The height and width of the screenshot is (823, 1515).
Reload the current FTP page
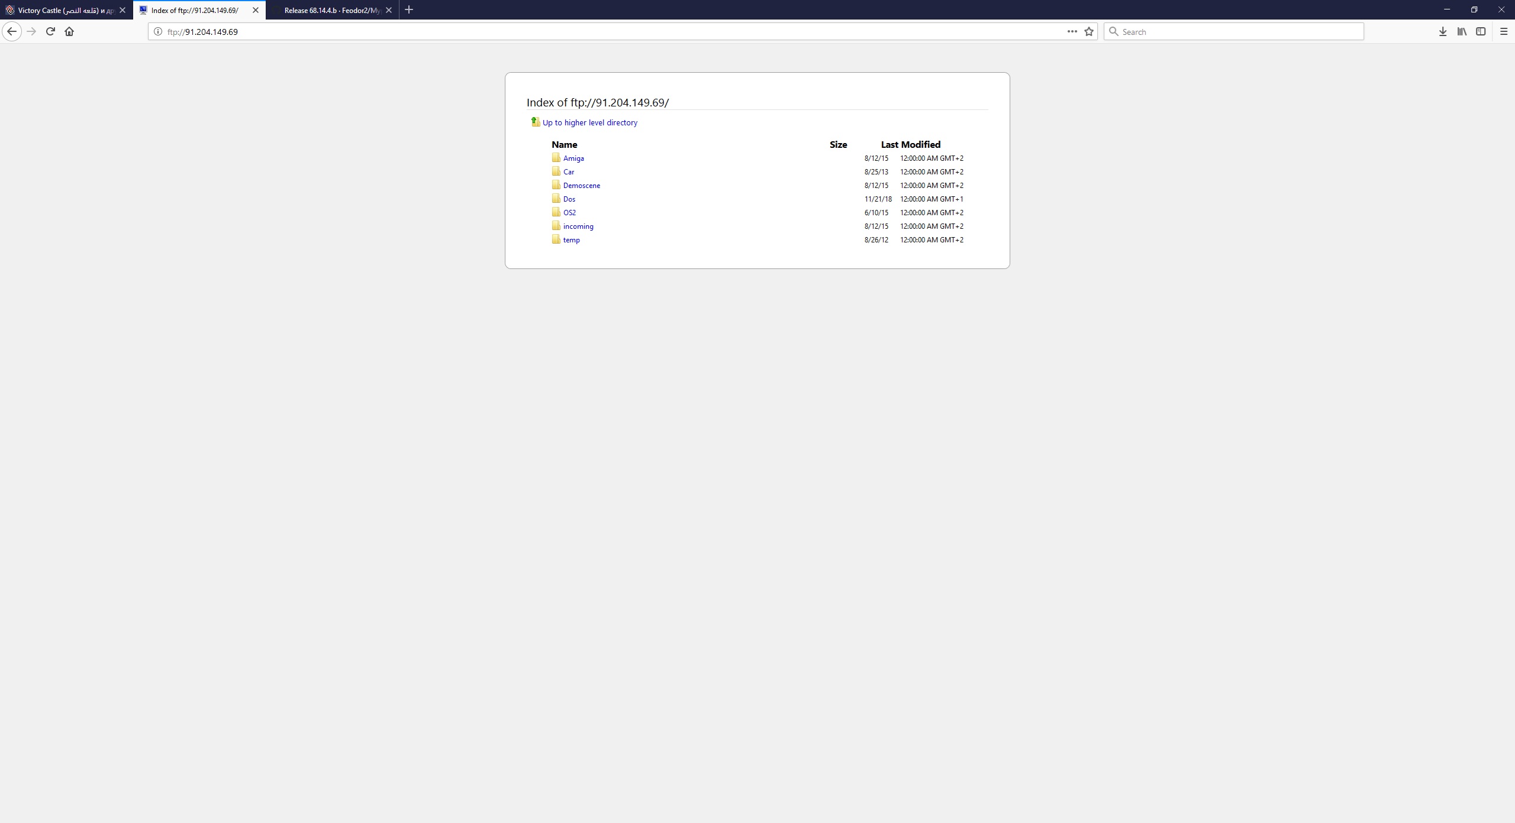click(x=50, y=31)
